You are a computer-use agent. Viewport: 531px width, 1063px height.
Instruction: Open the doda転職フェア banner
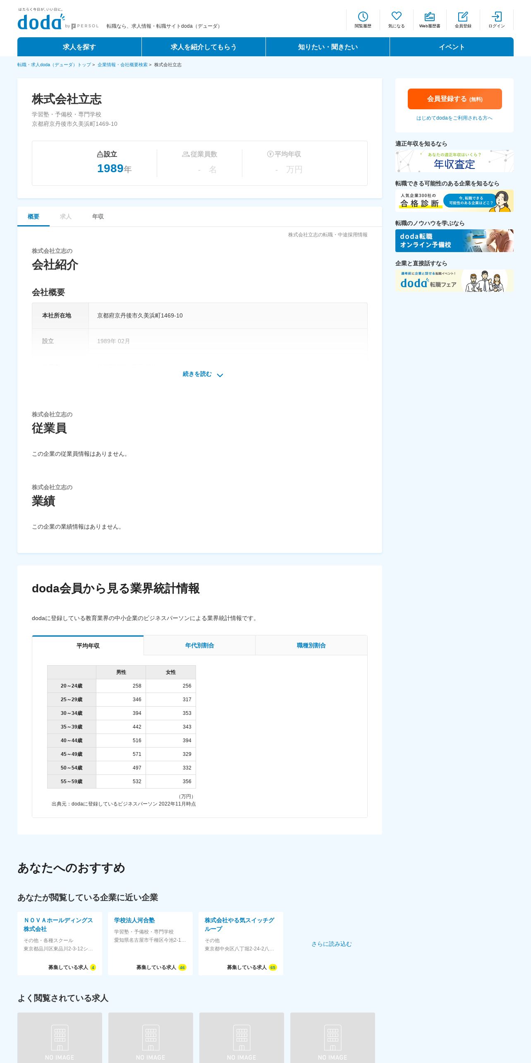[454, 281]
